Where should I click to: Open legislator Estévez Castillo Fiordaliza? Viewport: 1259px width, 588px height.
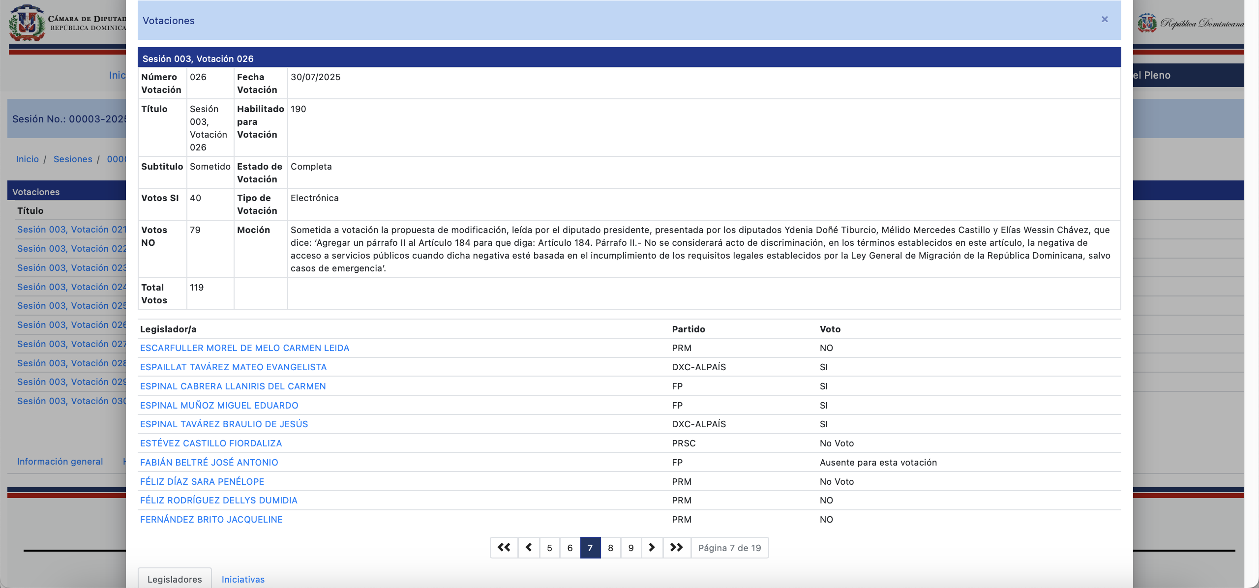(x=211, y=443)
